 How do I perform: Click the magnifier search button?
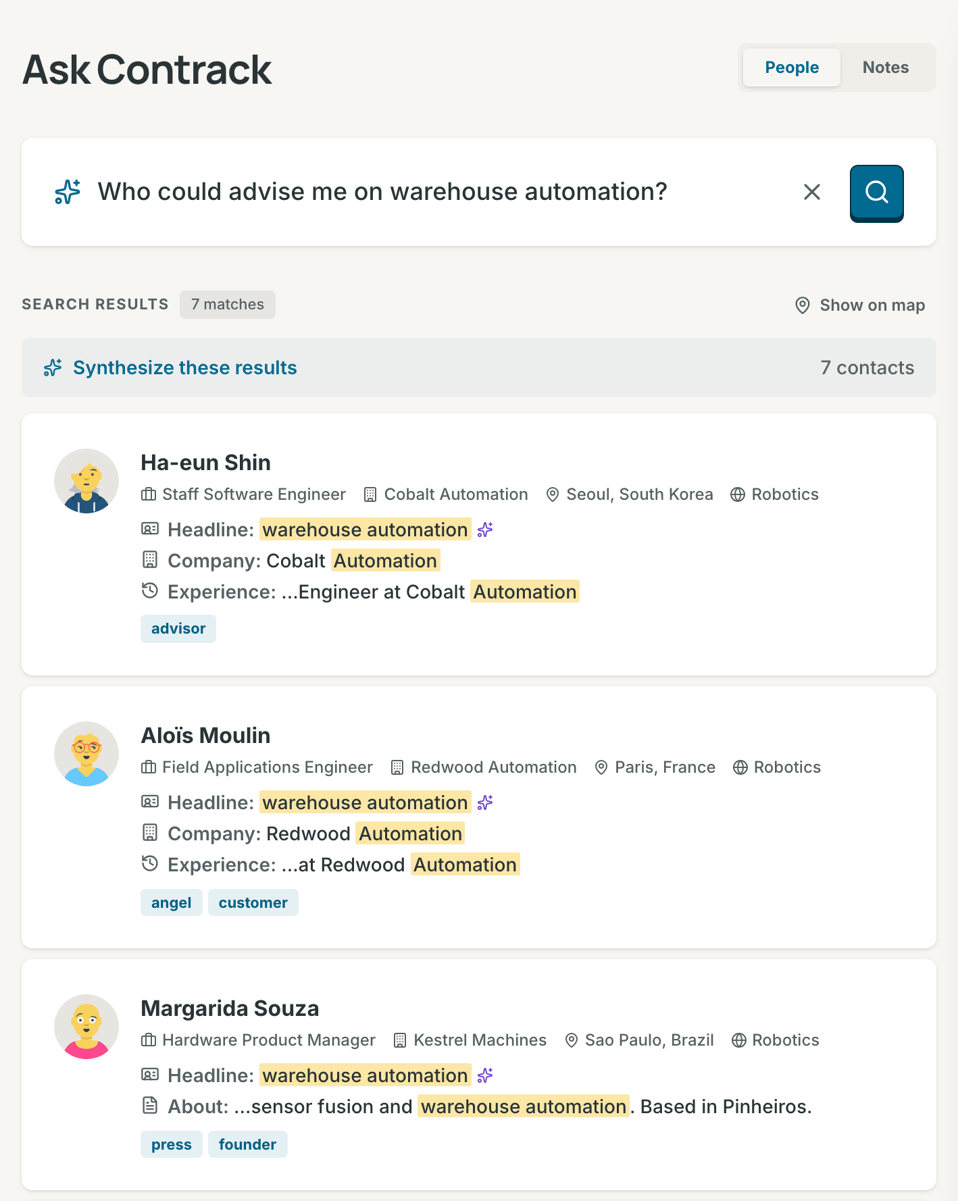876,193
